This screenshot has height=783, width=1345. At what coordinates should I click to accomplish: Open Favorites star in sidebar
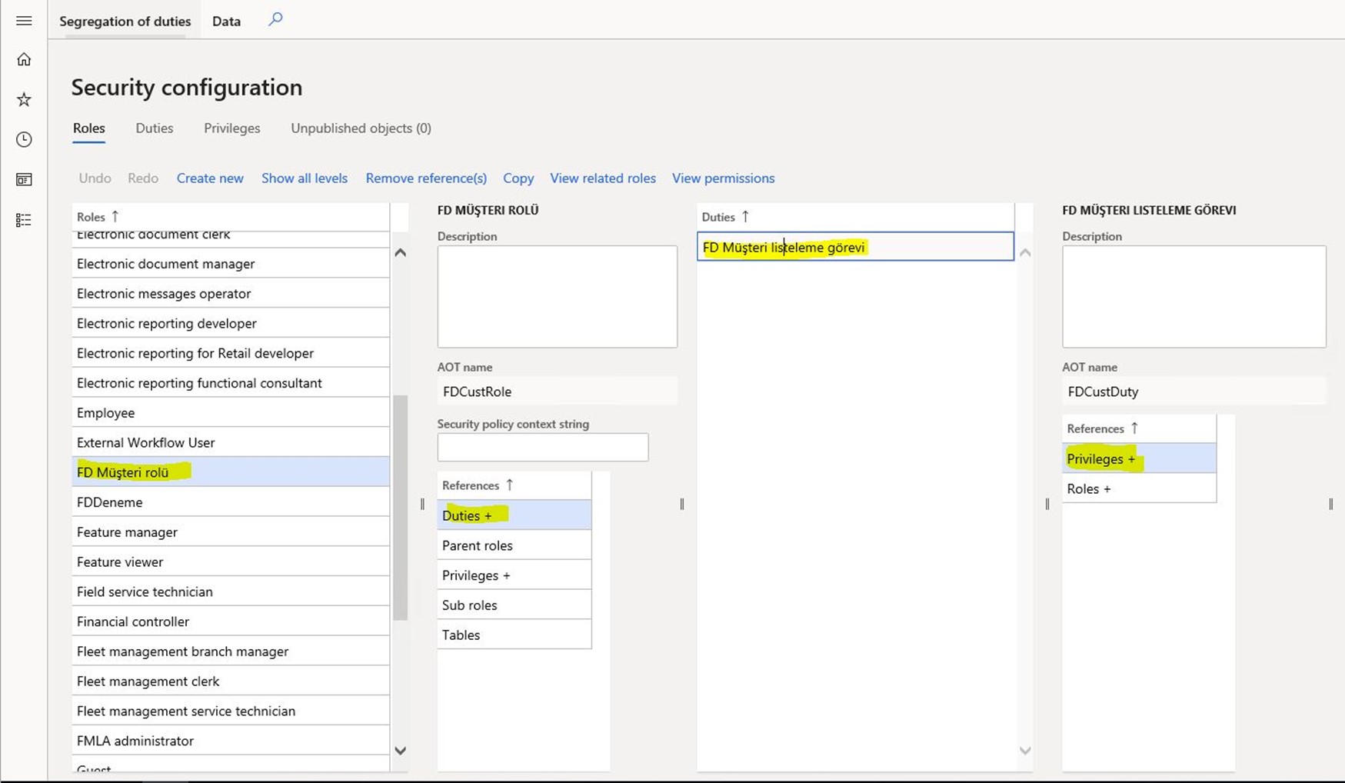24,99
